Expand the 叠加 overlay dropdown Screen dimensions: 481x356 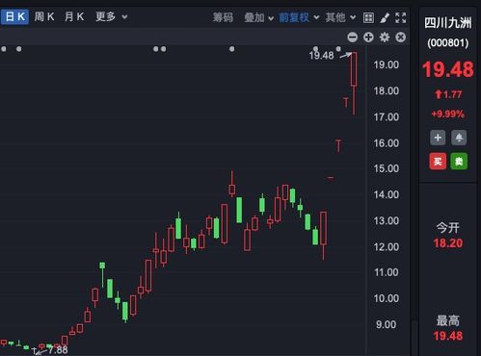point(259,17)
